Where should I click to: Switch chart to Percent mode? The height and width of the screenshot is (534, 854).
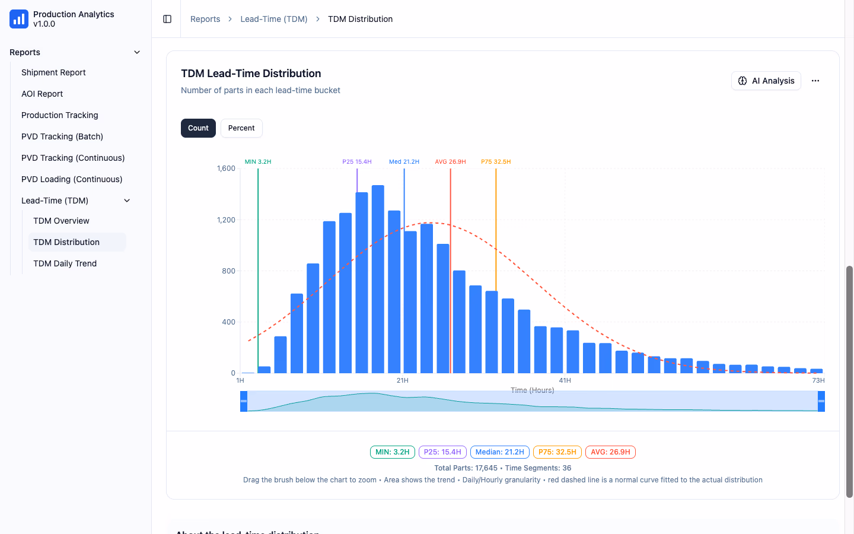[241, 128]
